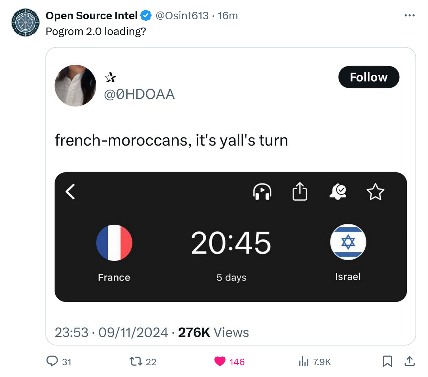The height and width of the screenshot is (377, 428).
Task: Click the reply comment icon
Action: point(52,361)
